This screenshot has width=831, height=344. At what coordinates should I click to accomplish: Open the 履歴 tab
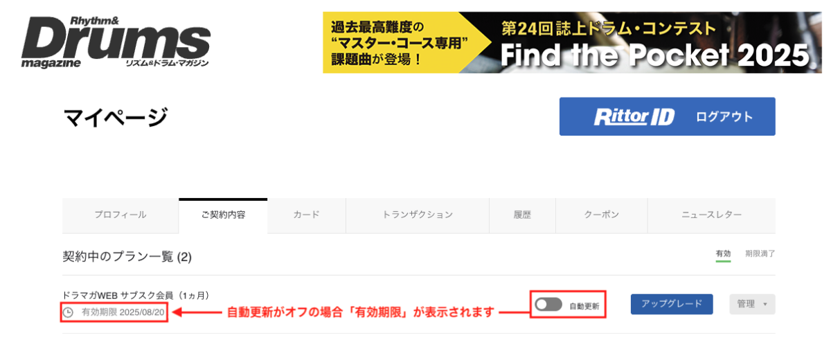[522, 215]
